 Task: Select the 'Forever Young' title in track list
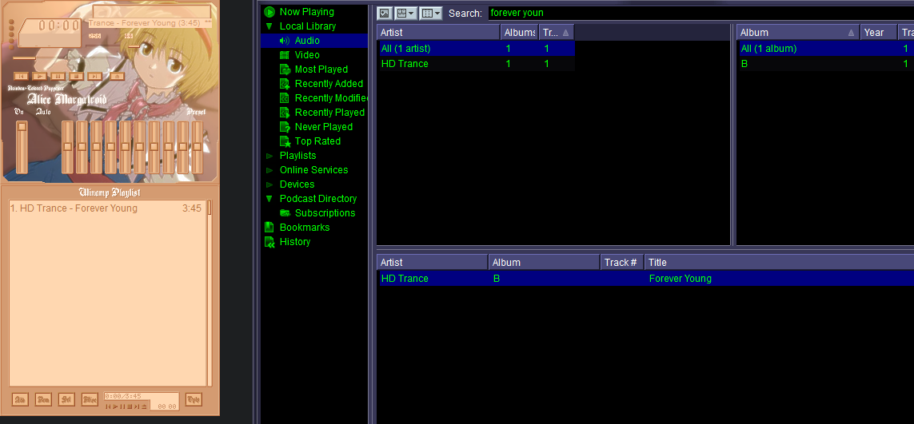[x=681, y=279]
